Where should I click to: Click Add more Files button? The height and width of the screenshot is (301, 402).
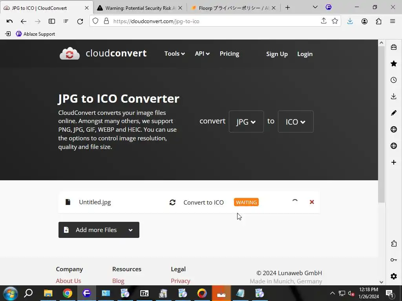[99, 230]
